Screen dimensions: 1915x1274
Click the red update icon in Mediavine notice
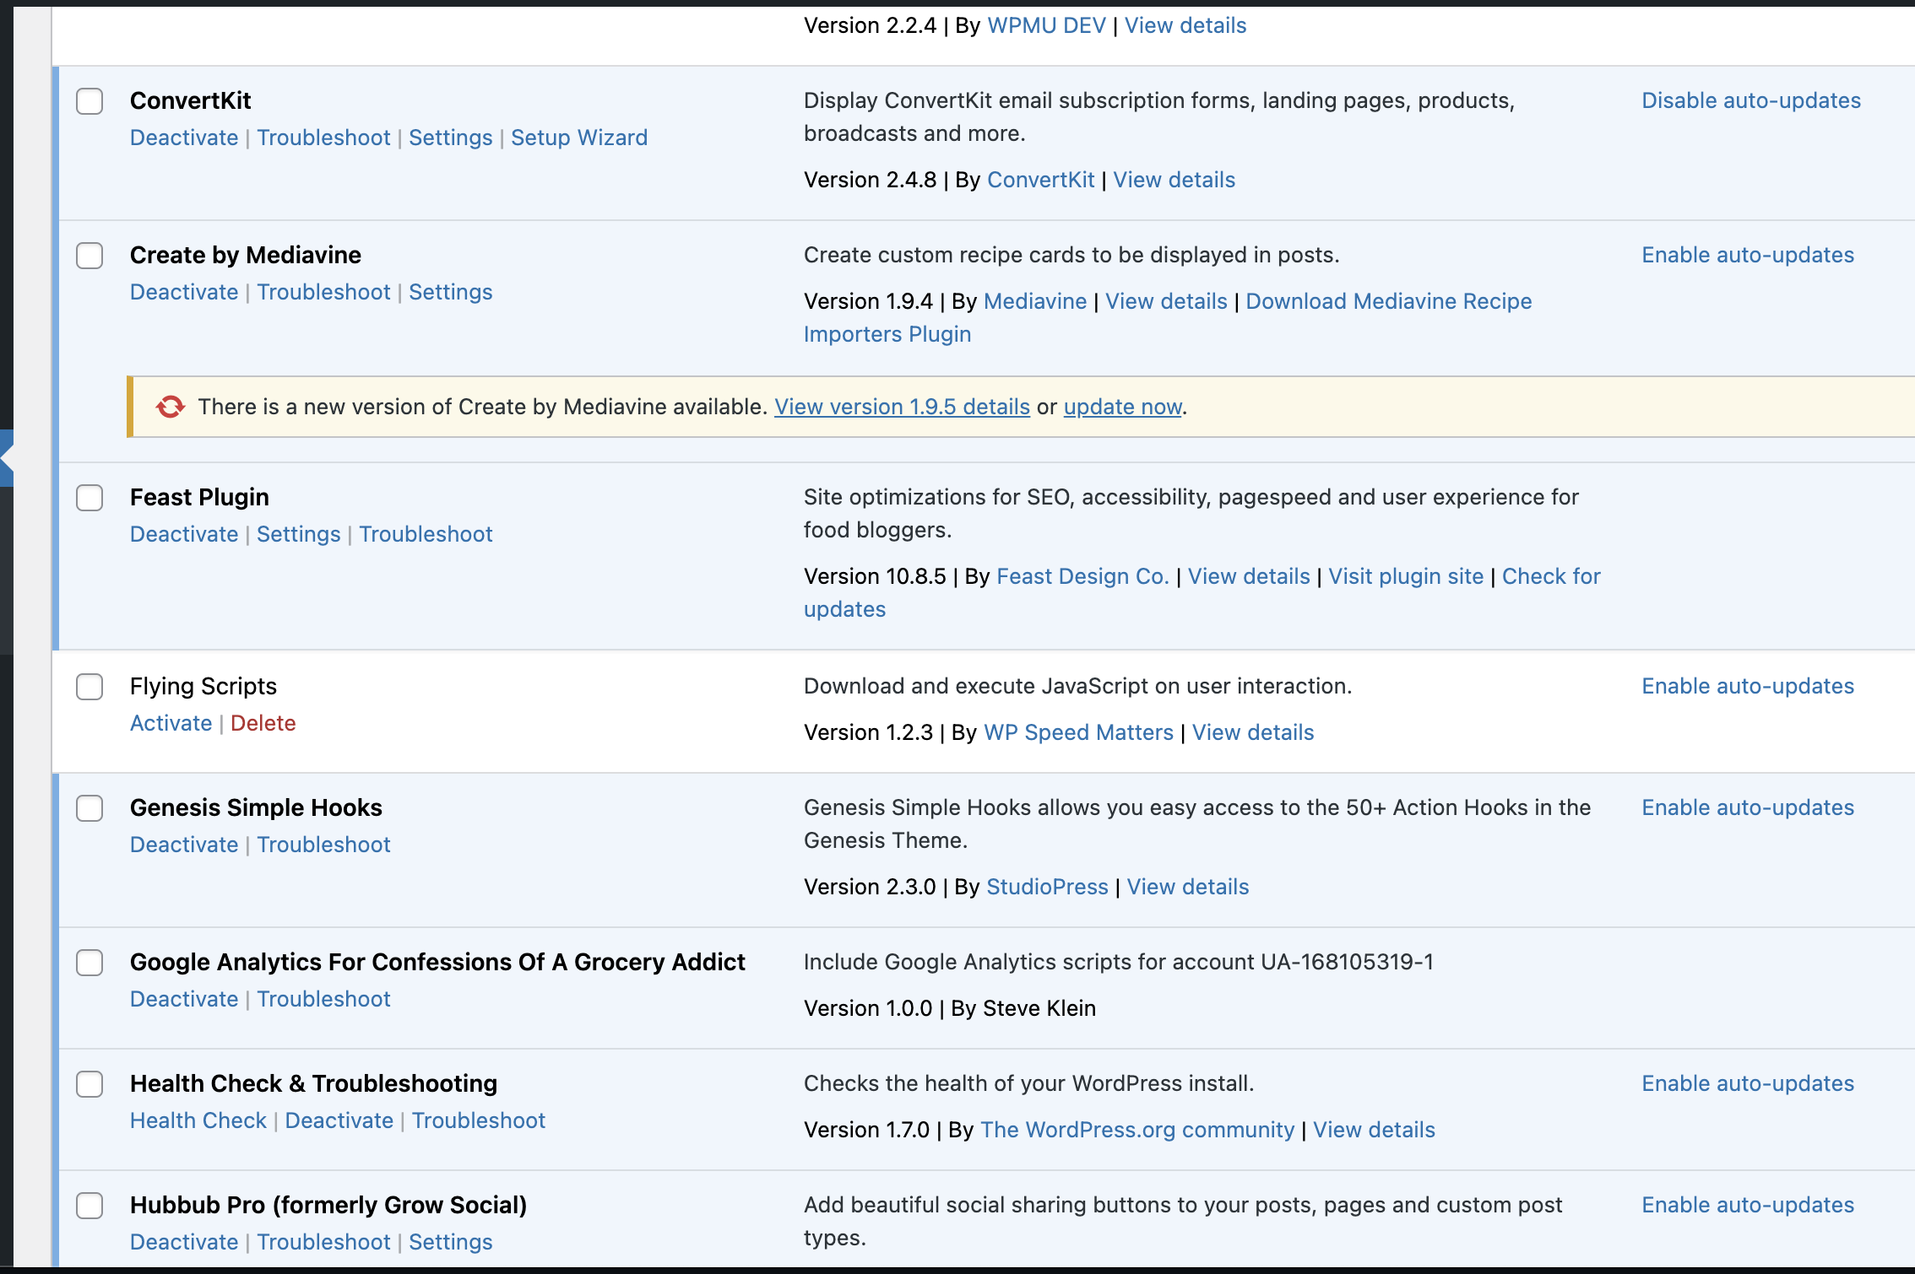click(170, 407)
